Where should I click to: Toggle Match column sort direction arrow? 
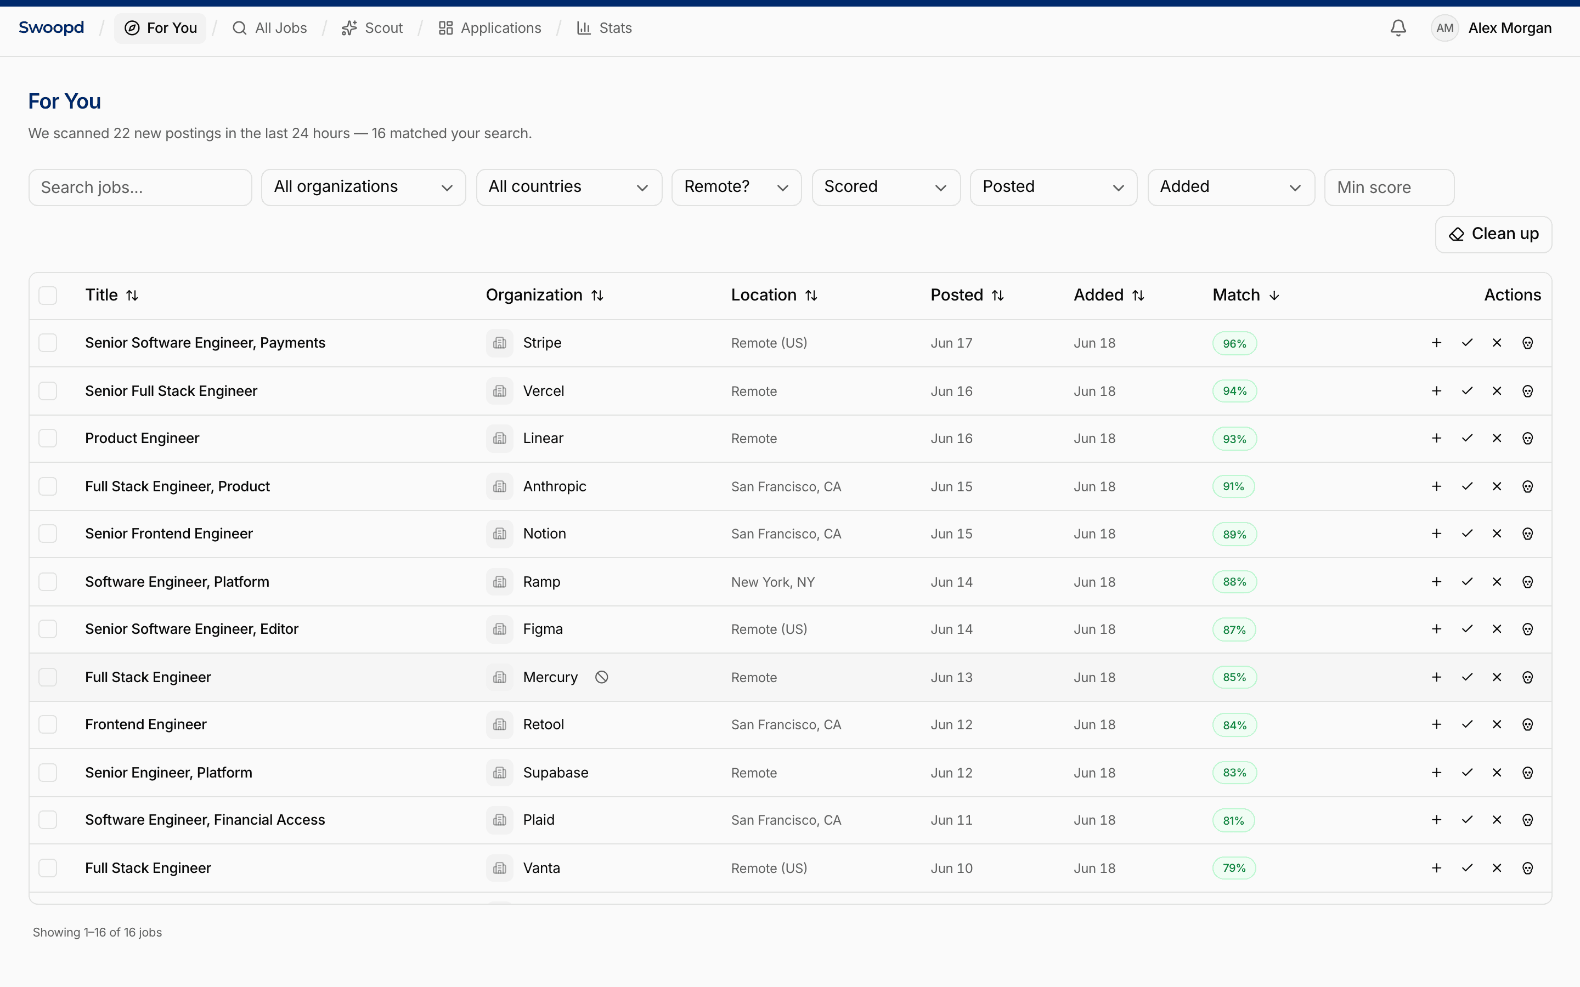[1274, 295]
